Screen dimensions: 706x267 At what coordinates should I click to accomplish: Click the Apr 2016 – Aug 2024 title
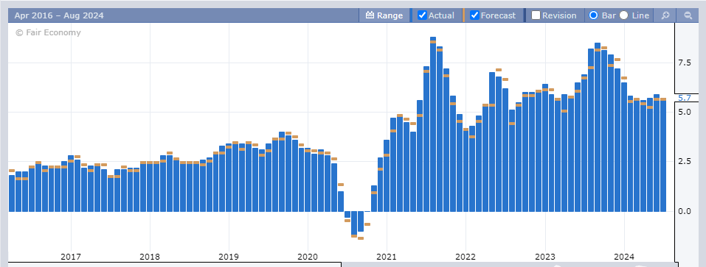[x=59, y=15]
